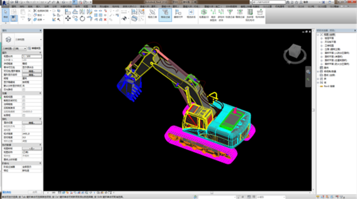Viewport: 357px width, 199px height.
Task: Select the Modify arrow tool in the ribbon
Action: [6, 15]
